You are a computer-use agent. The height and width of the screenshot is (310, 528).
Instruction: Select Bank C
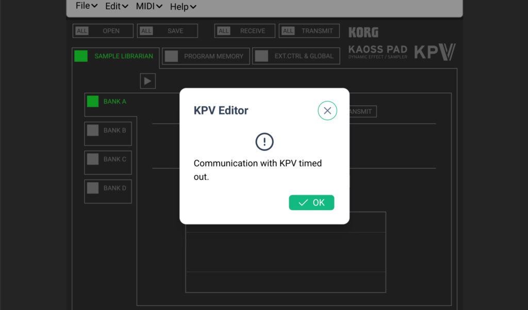coord(108,160)
